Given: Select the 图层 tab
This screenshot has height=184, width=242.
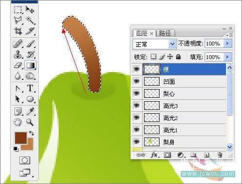Looking at the screenshot, I should (144, 33).
